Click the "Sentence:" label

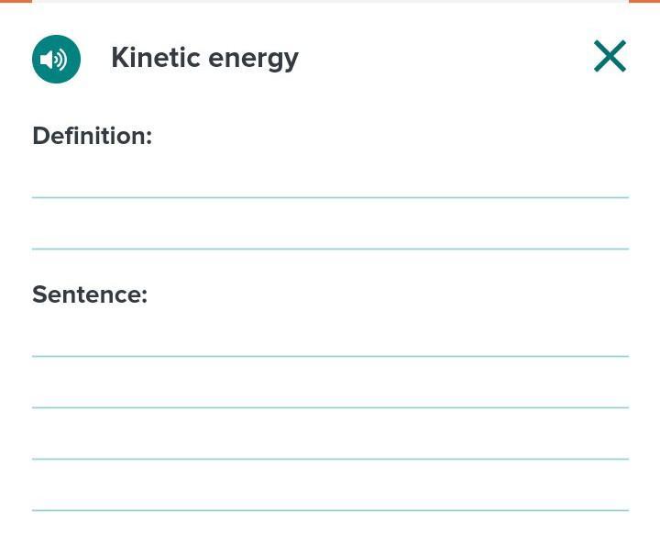(x=90, y=294)
